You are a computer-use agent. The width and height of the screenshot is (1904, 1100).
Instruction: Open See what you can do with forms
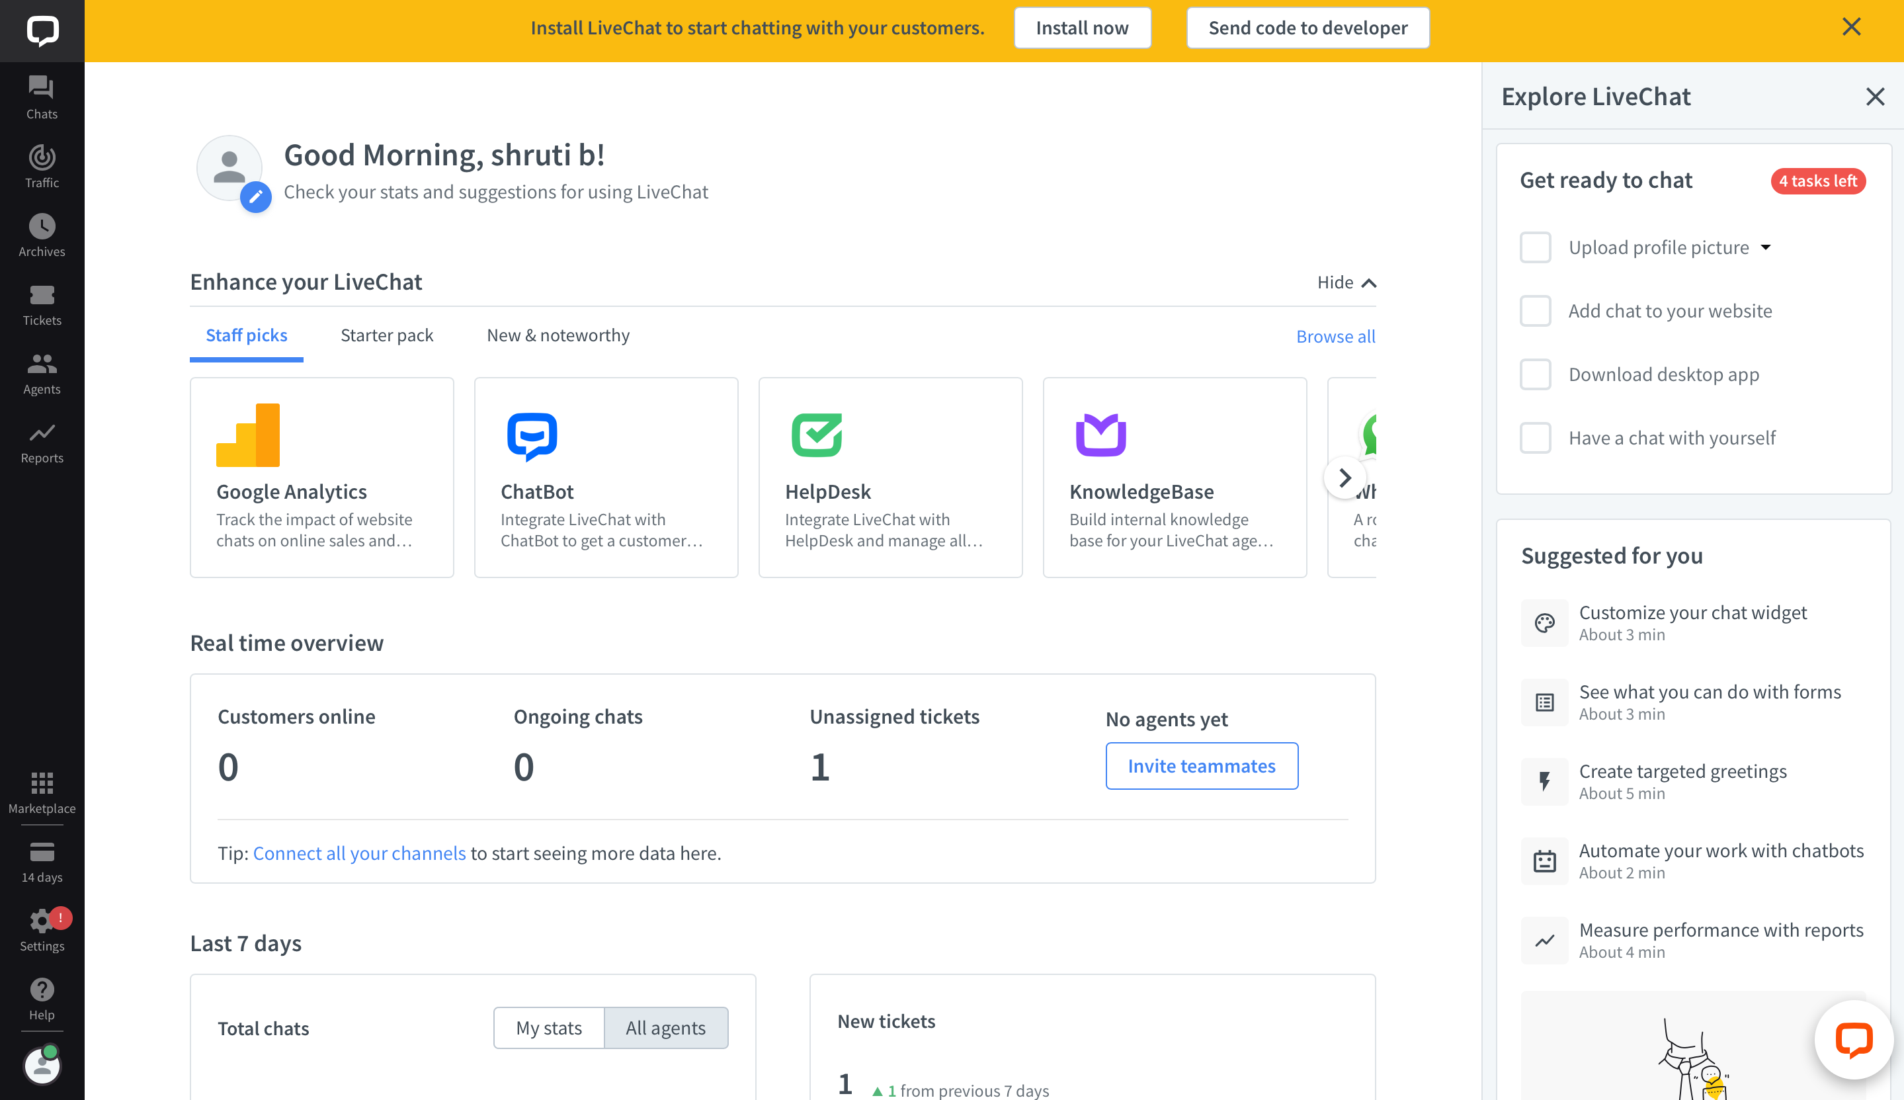(x=1692, y=702)
